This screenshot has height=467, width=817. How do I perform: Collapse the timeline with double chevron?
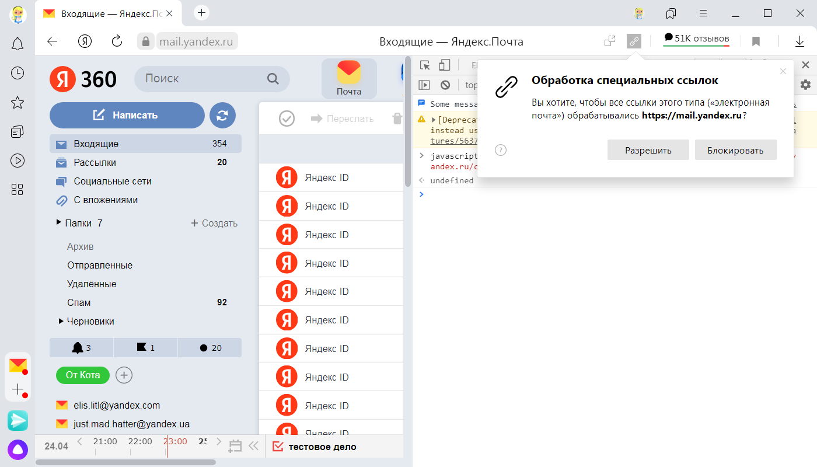(x=253, y=446)
